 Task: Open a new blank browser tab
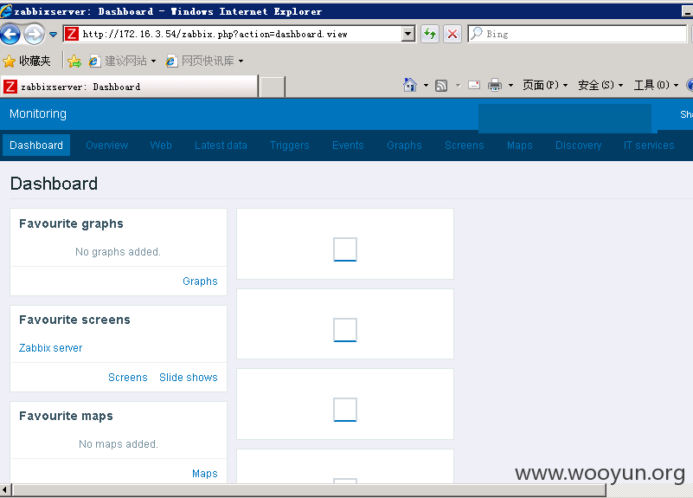[x=272, y=87]
